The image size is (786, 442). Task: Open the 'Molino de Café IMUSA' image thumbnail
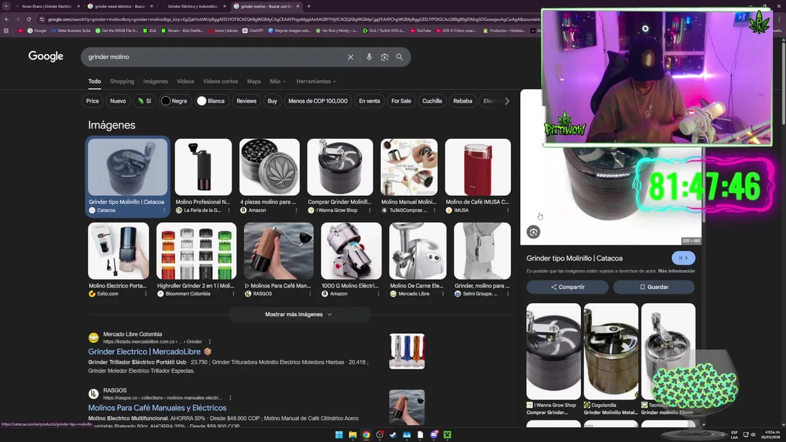[478, 167]
